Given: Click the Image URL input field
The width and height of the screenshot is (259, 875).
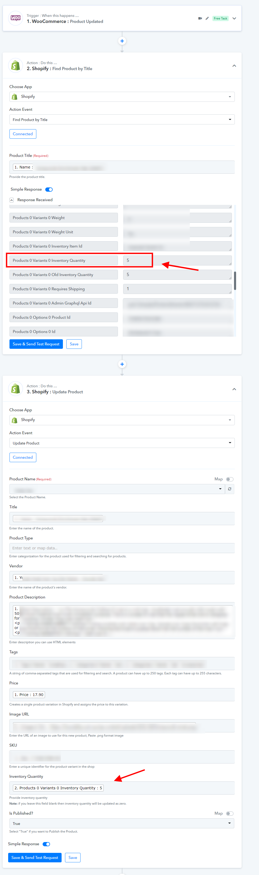Looking at the screenshot, I should pos(122,726).
